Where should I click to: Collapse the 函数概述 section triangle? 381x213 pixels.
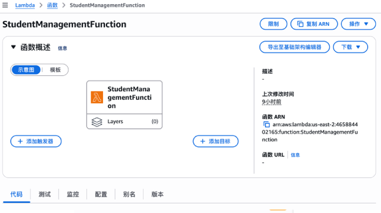(13, 47)
